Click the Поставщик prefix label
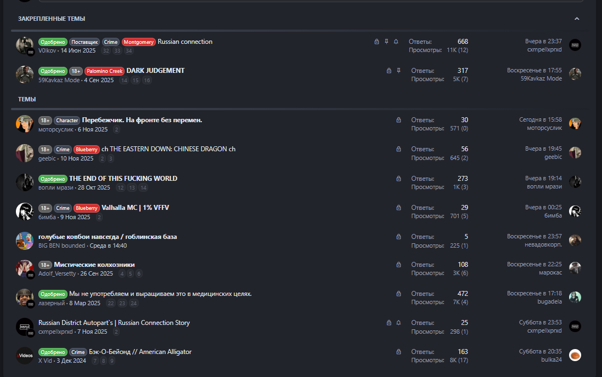This screenshot has width=602, height=377. (85, 42)
